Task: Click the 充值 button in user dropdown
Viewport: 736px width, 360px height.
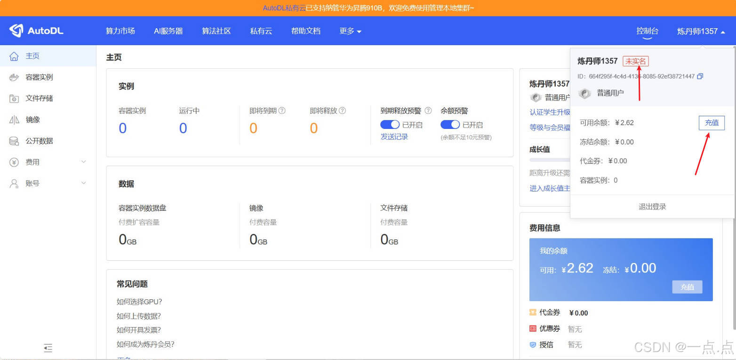Action: [712, 123]
